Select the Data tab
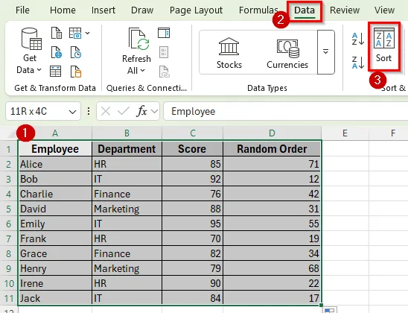This screenshot has width=408, height=313. click(305, 10)
